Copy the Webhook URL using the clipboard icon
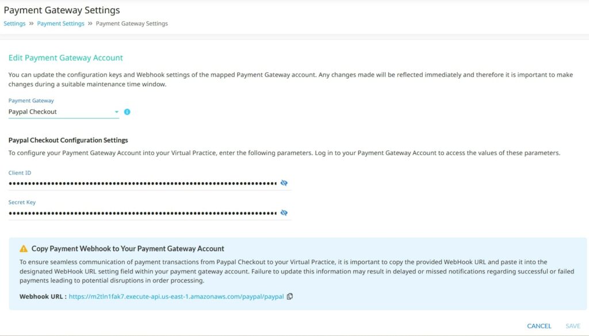The width and height of the screenshot is (589, 336). coord(290,296)
